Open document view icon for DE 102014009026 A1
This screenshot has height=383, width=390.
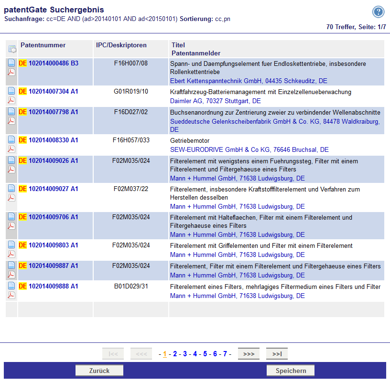point(11,160)
